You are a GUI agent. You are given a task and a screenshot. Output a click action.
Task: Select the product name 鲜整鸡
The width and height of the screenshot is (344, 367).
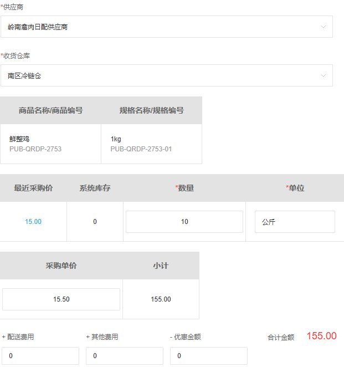point(19,139)
